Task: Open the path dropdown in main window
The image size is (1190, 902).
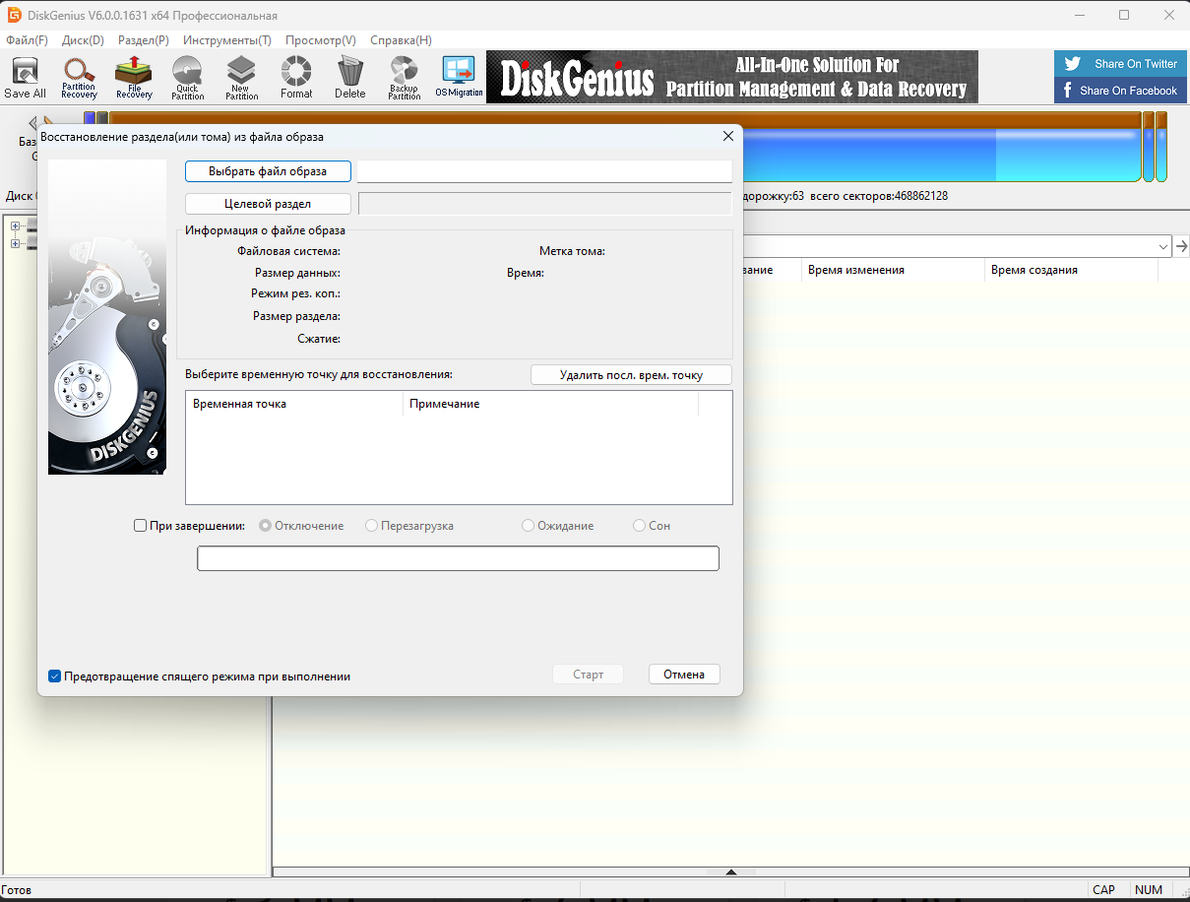Action: pos(1163,246)
